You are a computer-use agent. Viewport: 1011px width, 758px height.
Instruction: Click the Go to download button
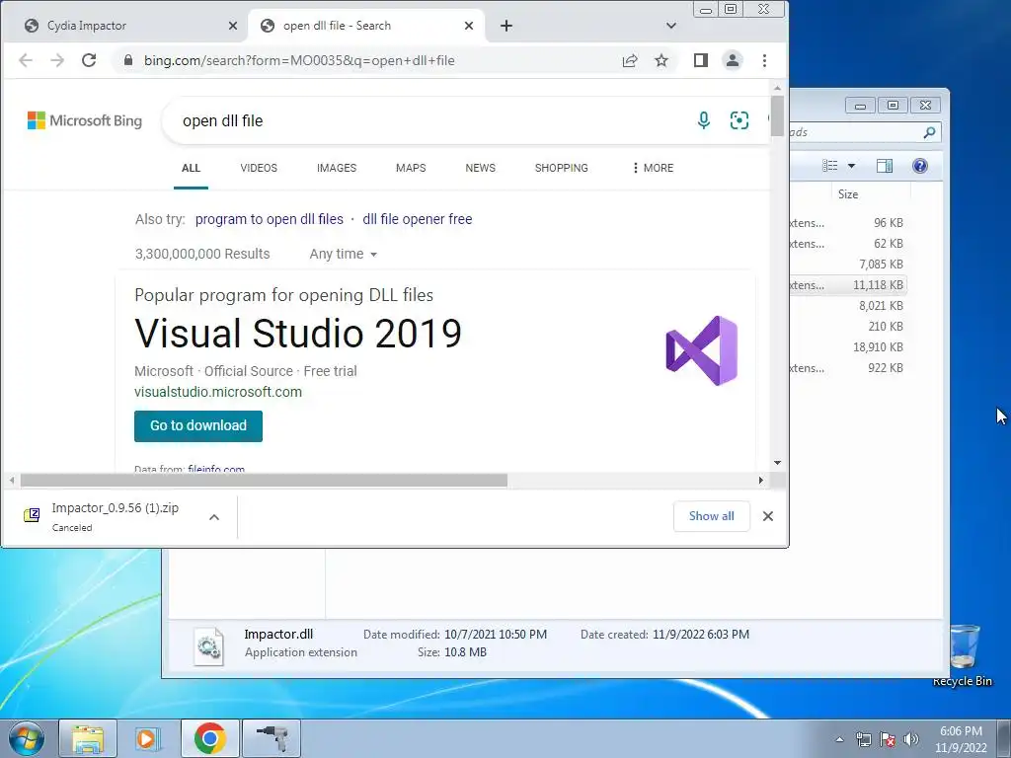pos(198,426)
